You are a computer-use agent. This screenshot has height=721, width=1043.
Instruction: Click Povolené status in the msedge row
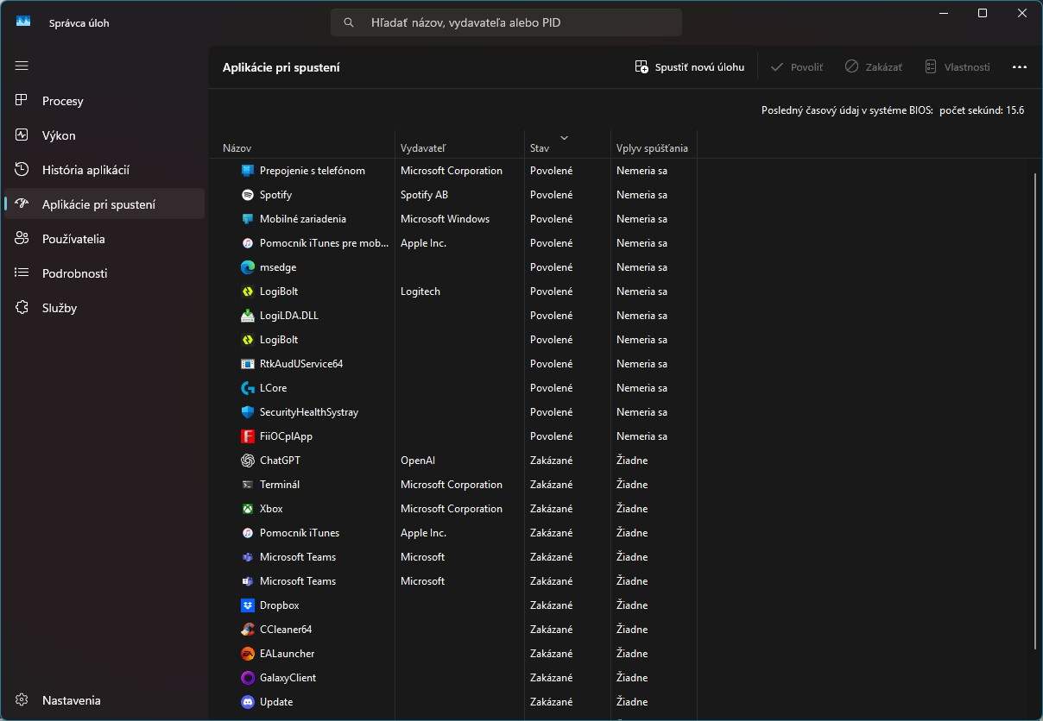click(x=551, y=267)
